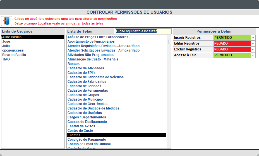259x156 pixels.
Task: Select user Ricardo Basilio
Action: coord(14,55)
